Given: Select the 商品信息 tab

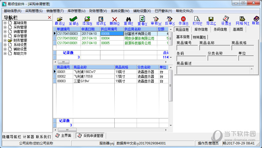Looking at the screenshot, I should tap(182, 30).
